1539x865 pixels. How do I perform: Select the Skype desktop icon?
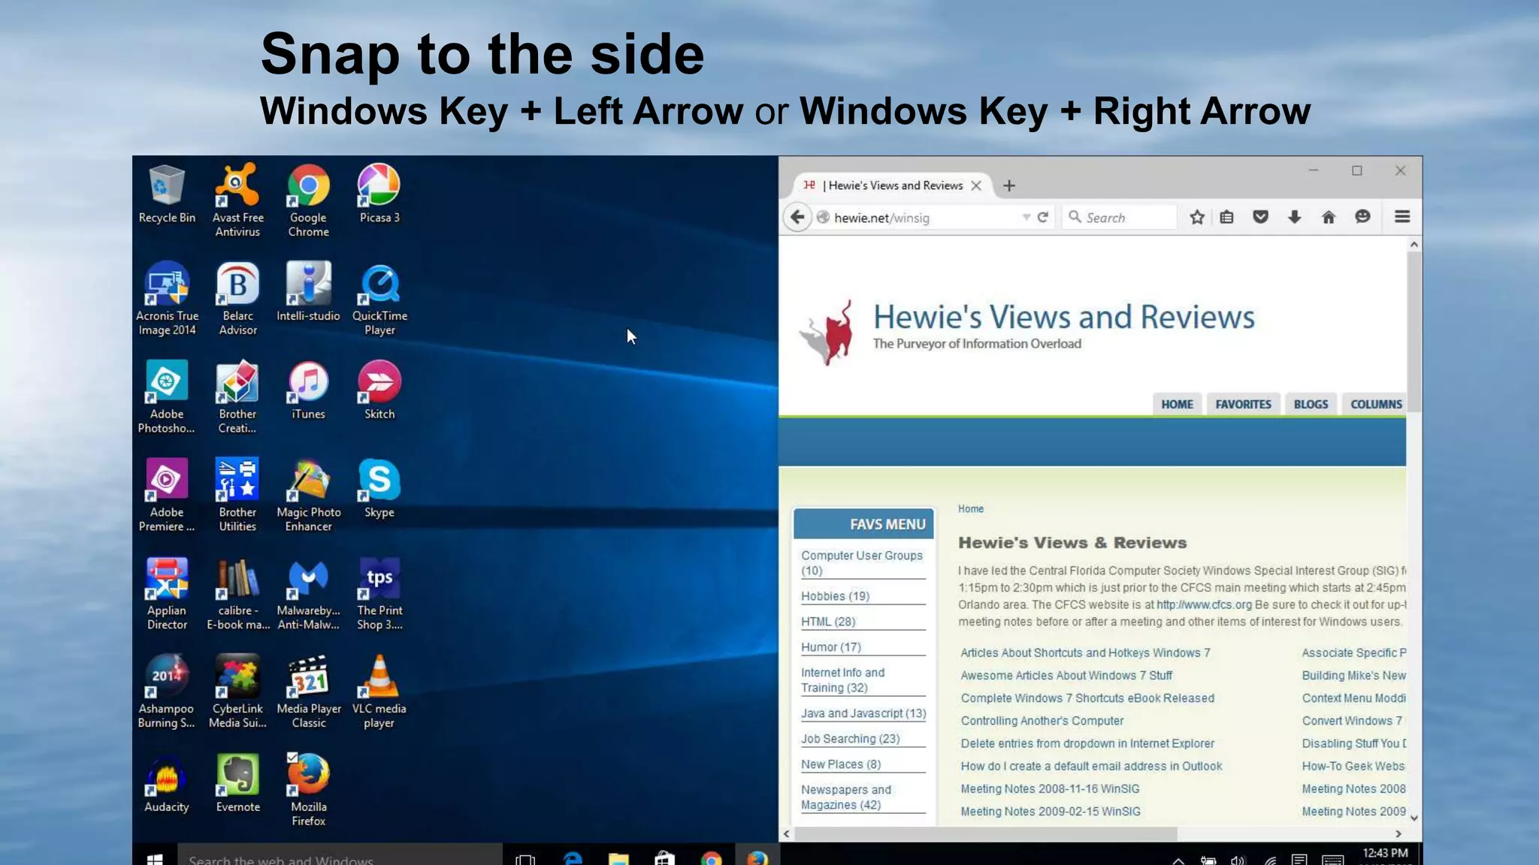pos(379,489)
